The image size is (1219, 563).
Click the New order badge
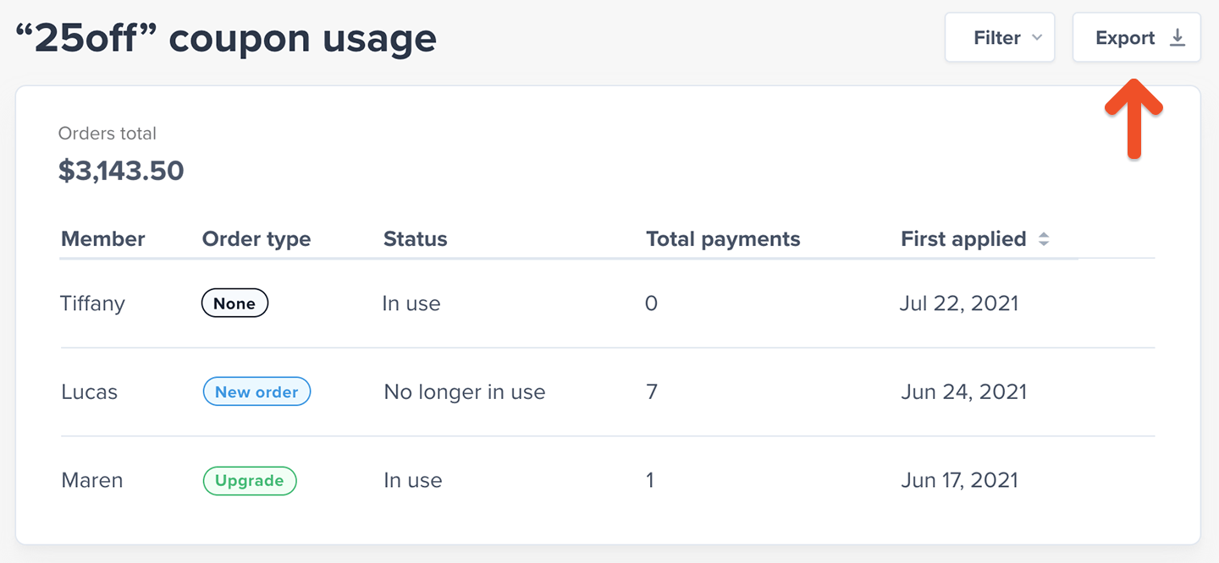coord(256,392)
